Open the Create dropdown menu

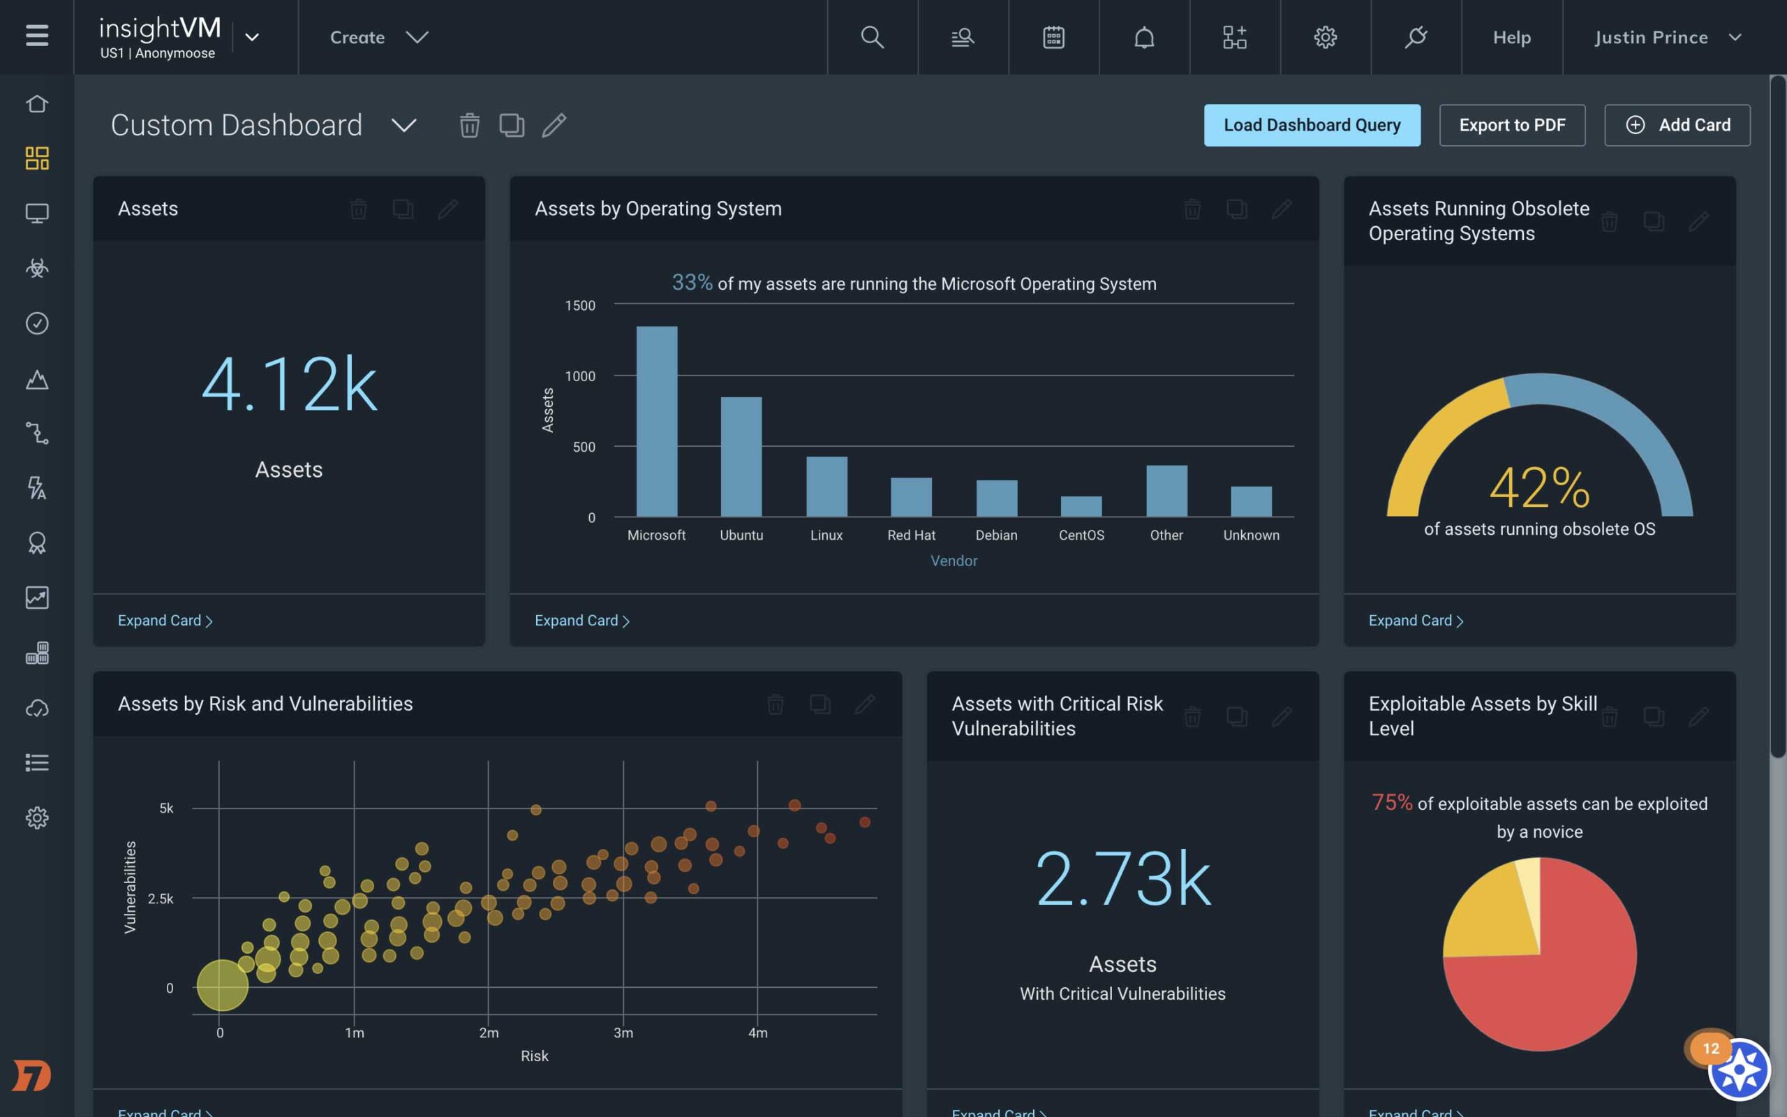pyautogui.click(x=378, y=37)
